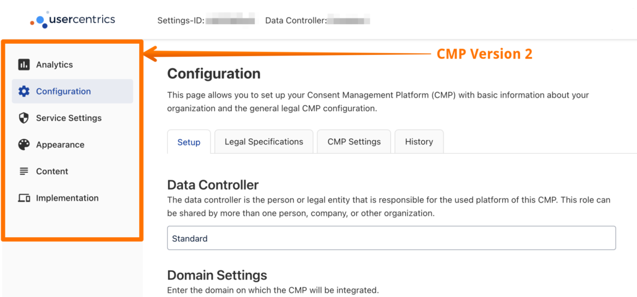Open the Appearance sidebar item
The image size is (637, 297).
(x=72, y=145)
